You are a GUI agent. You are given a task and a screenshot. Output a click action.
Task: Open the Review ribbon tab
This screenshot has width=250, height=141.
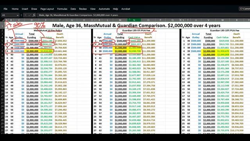click(83, 9)
